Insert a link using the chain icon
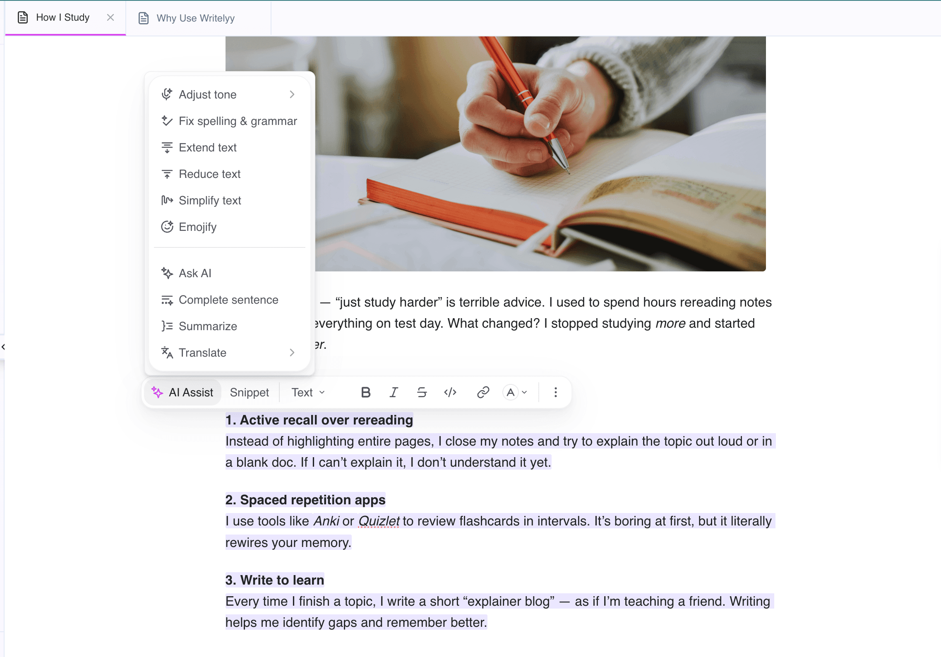This screenshot has height=657, width=941. click(x=483, y=392)
